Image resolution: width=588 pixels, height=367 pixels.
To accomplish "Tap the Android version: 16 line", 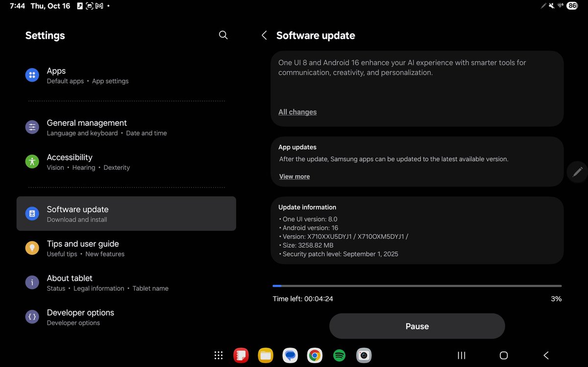I will click(x=309, y=228).
